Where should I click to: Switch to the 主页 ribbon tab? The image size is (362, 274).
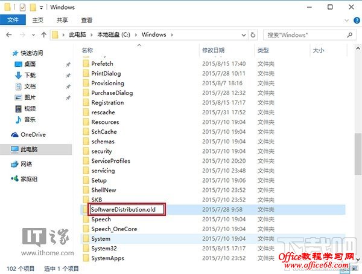tap(37, 20)
